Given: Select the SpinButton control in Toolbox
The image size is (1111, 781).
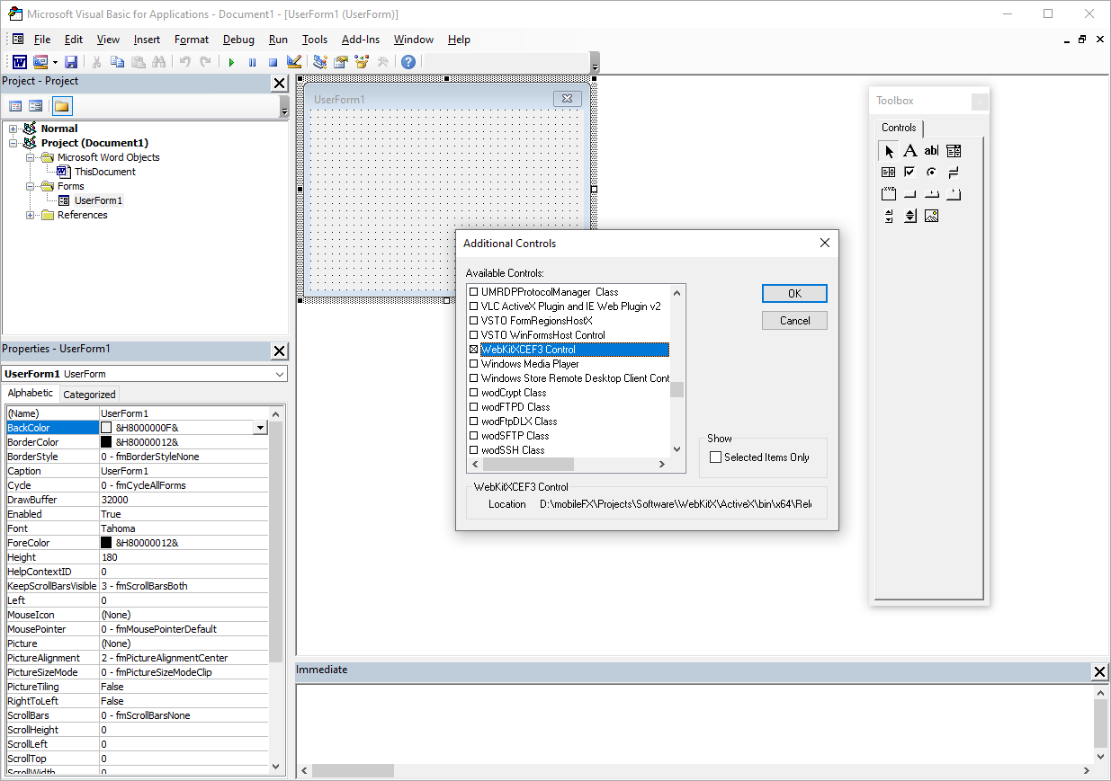Looking at the screenshot, I should (x=910, y=216).
